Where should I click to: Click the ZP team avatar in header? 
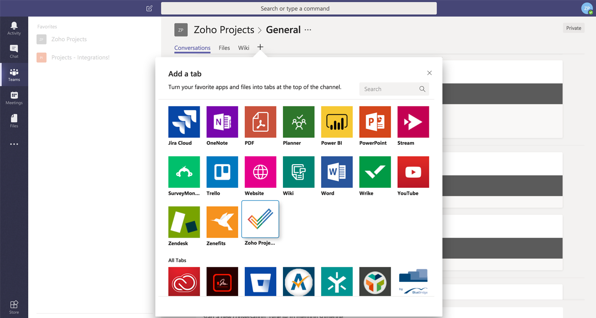pos(181,30)
